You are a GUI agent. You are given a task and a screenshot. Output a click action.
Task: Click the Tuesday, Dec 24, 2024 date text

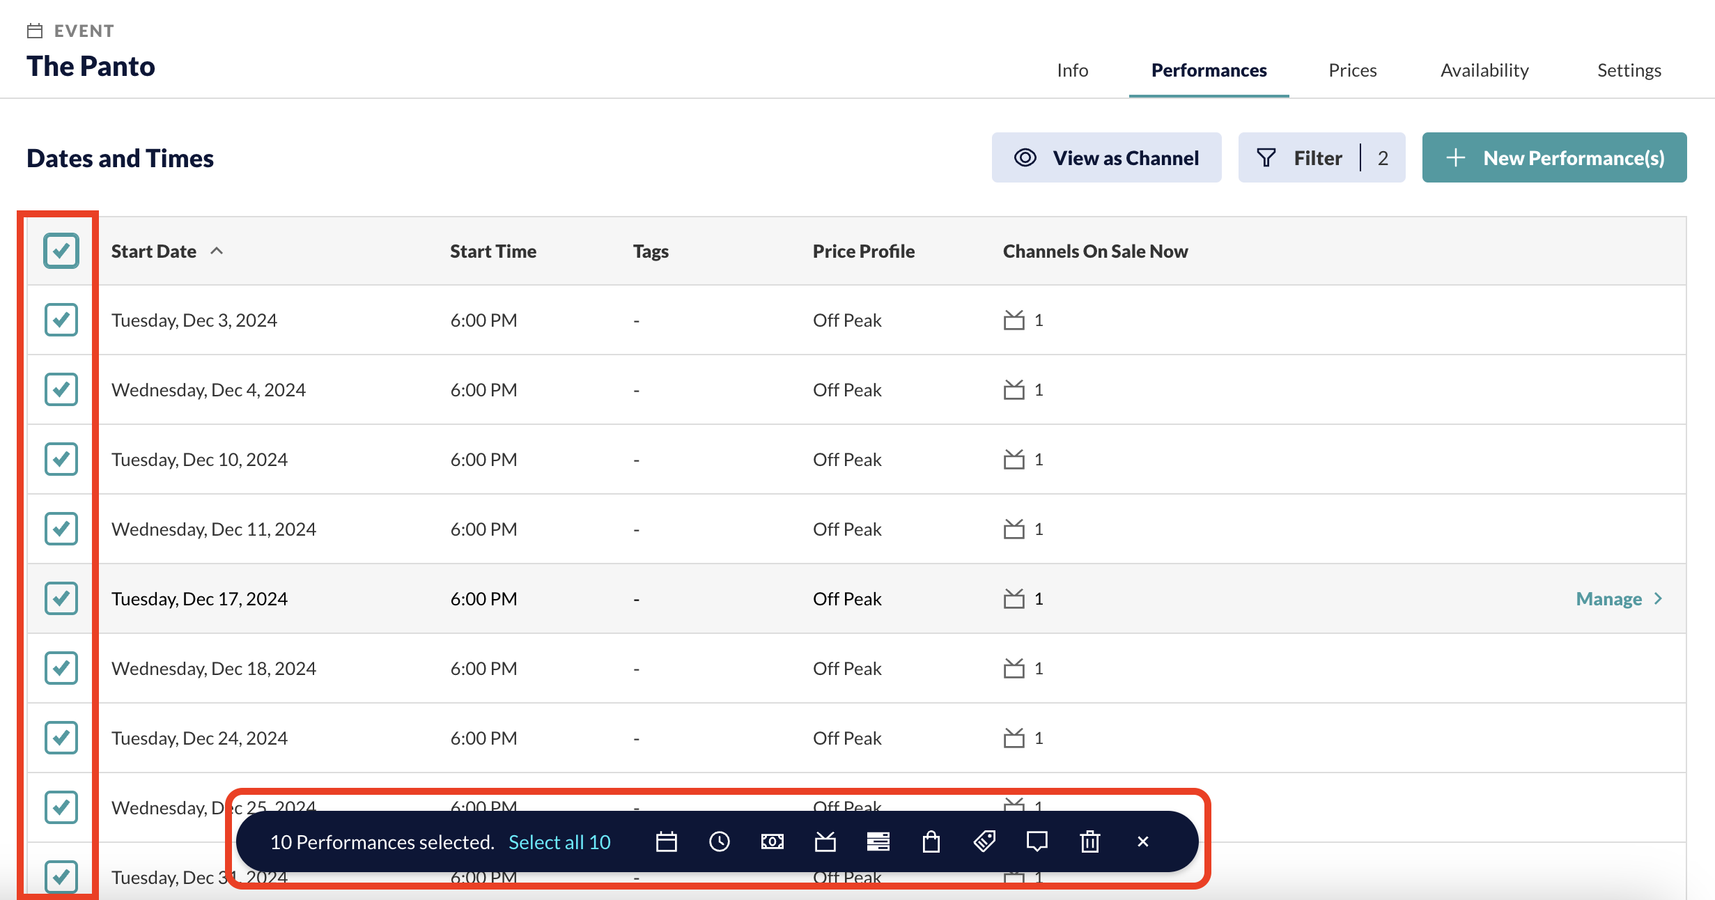[x=199, y=738]
